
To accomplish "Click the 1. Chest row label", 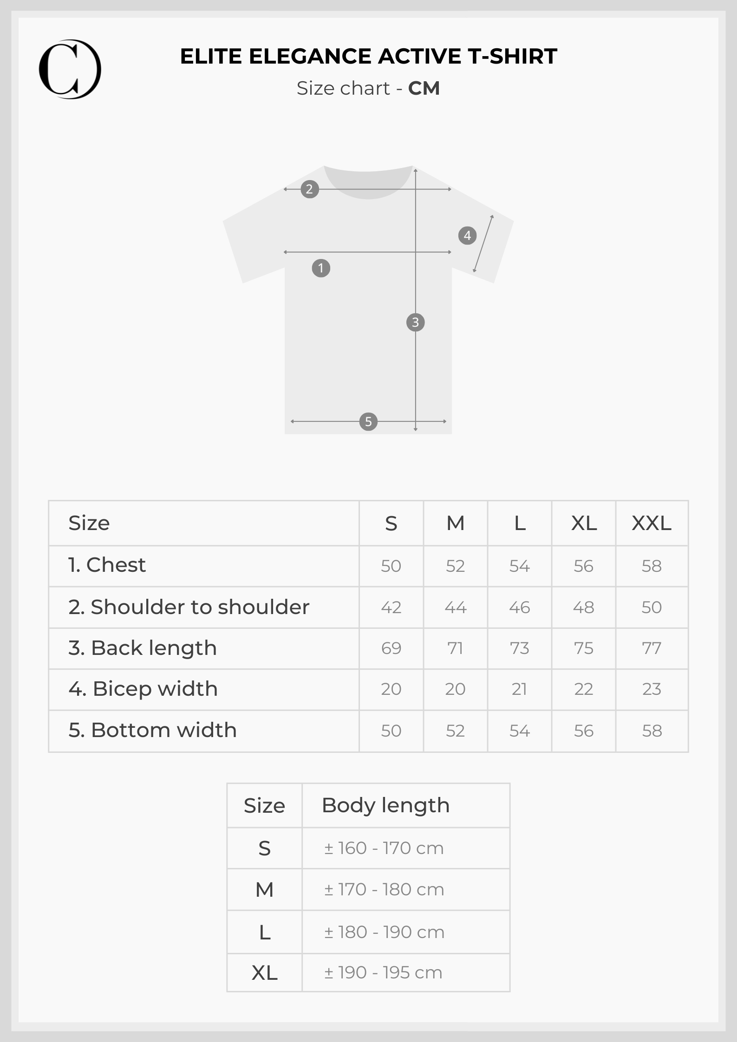I will click(107, 565).
